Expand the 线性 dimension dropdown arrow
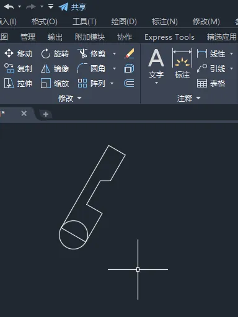Screen dimensions: 238x317 point(232,54)
